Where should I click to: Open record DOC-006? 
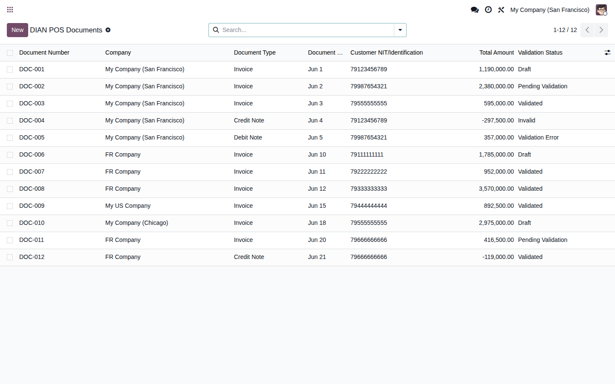pos(32,154)
